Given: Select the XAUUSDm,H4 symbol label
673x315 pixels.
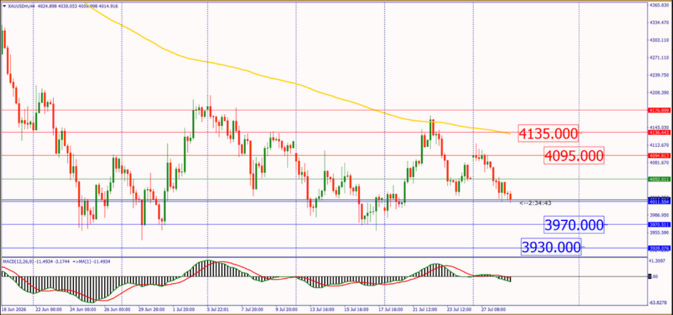Looking at the screenshot, I should click(x=21, y=7).
